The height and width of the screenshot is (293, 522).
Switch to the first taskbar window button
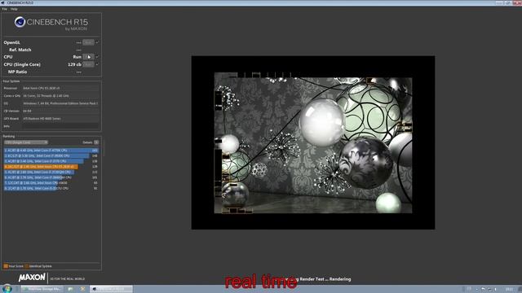[x=42, y=289]
